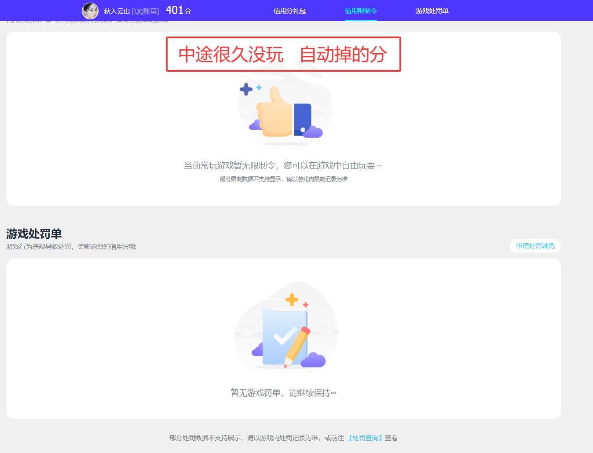This screenshot has height=453, width=593.
Task: Click the user avatar photo
Action: pos(90,11)
